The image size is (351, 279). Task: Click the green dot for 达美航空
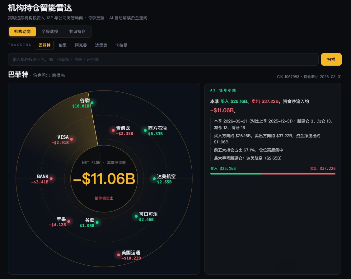click(154, 179)
